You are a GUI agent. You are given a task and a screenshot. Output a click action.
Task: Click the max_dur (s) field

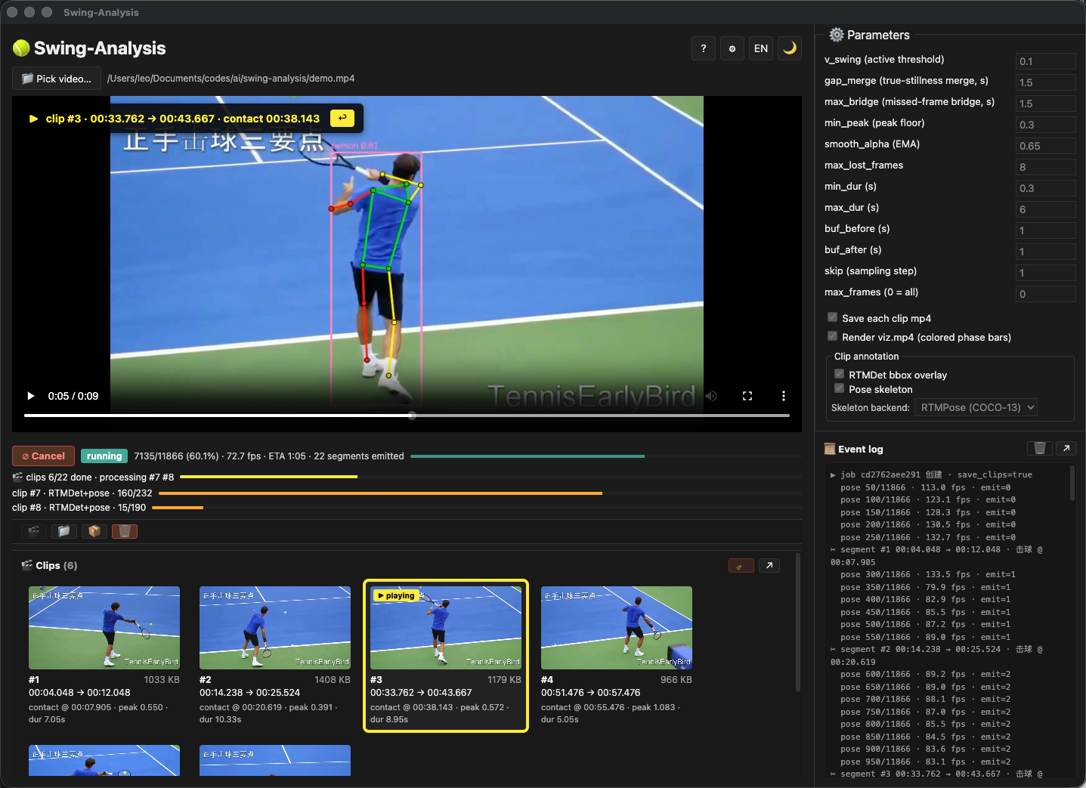tap(1046, 209)
